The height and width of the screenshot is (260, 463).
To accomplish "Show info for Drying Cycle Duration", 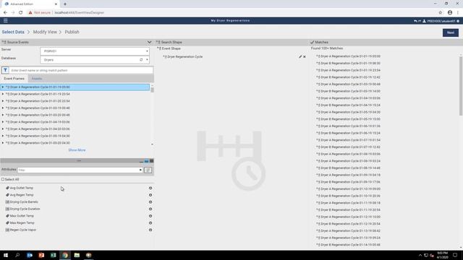I will 150,209.
